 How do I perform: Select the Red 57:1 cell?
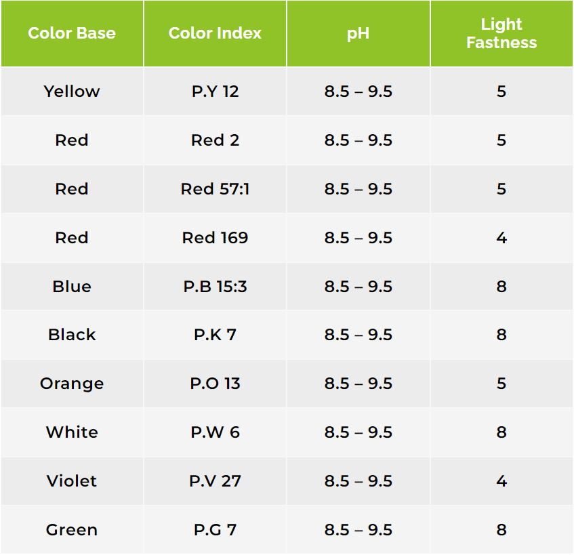tap(215, 189)
